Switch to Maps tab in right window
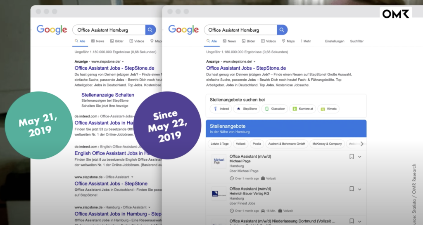Viewport: 423px width, 225px height. tap(288, 41)
